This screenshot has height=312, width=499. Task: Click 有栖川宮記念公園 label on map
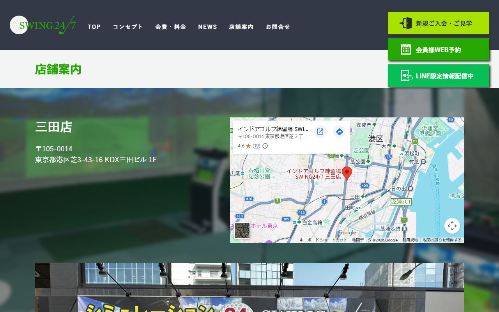(x=259, y=174)
